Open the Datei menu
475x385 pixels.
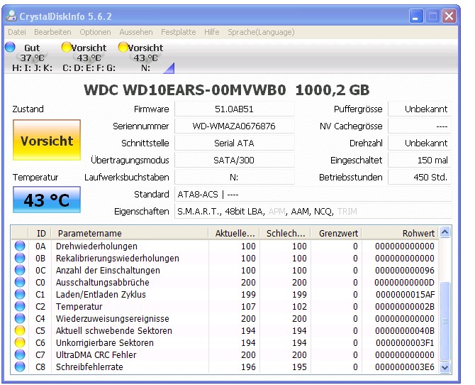pos(17,32)
